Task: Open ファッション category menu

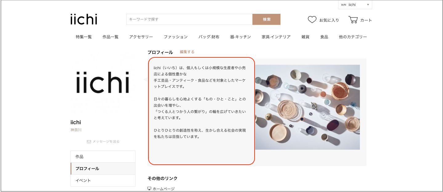Action: [175, 37]
